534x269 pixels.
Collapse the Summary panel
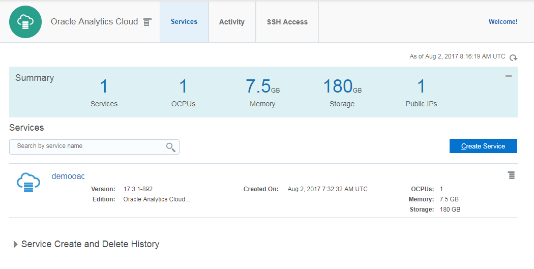coord(509,76)
